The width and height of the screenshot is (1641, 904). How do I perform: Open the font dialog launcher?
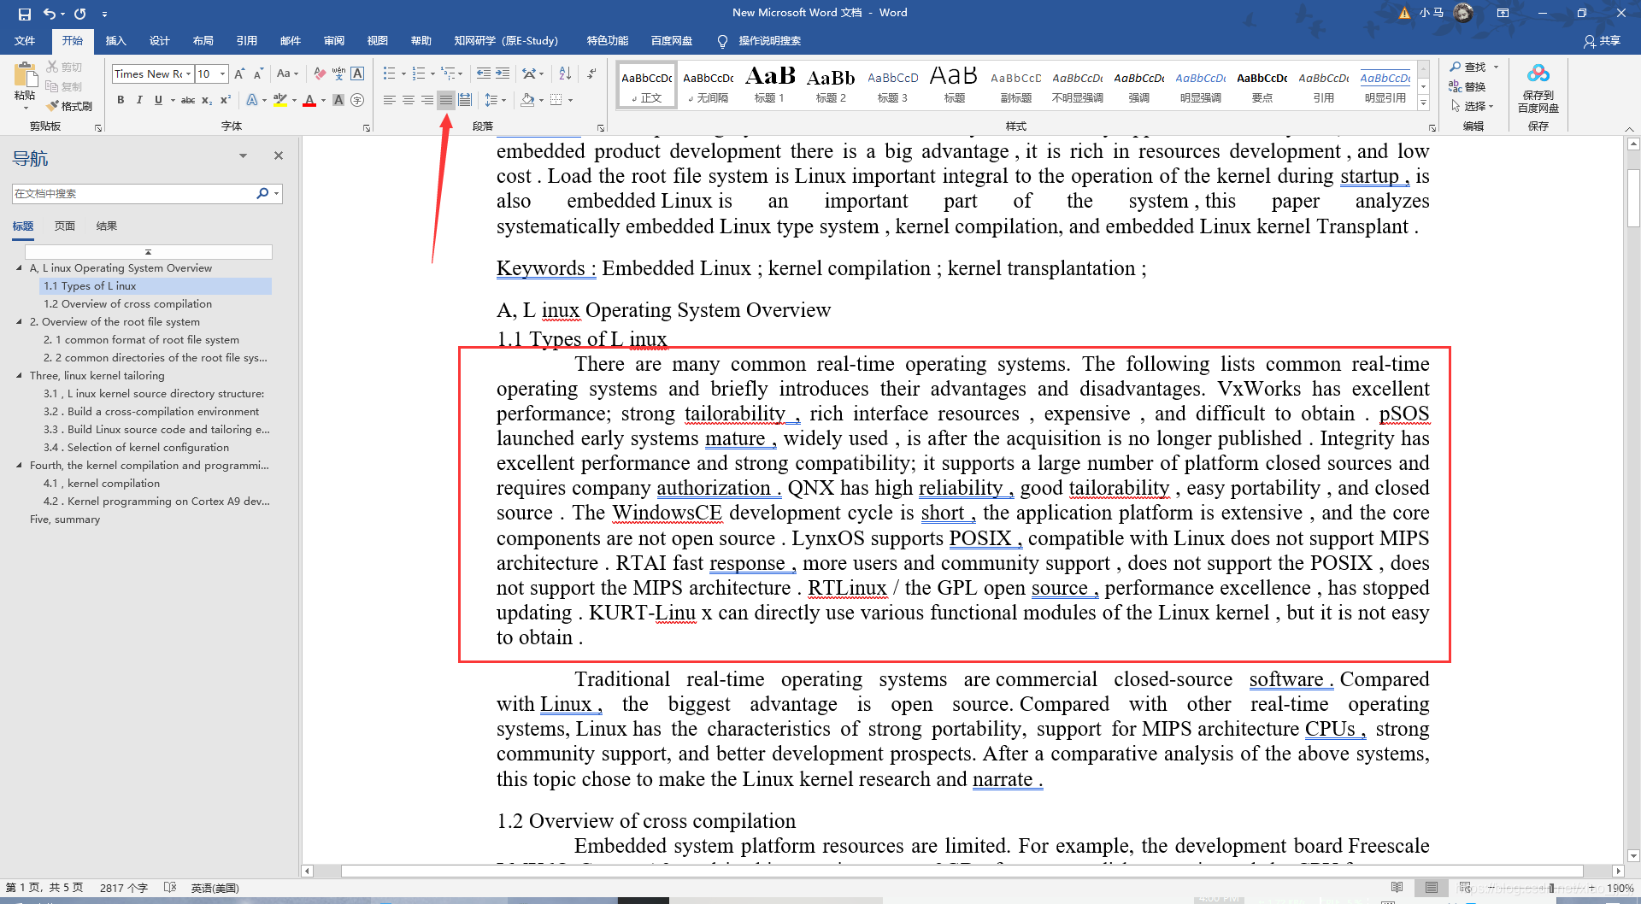[x=367, y=128]
